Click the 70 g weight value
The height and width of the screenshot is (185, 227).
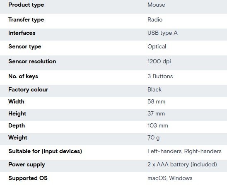[x=154, y=138]
